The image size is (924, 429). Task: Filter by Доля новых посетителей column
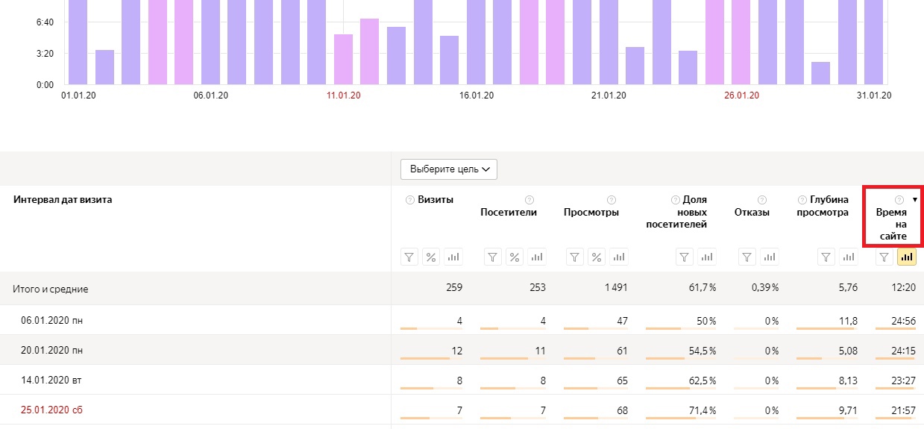[x=684, y=257]
